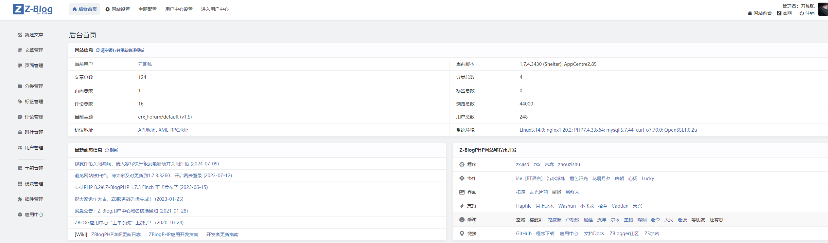Click the 注销 logout icon

[x=802, y=13]
